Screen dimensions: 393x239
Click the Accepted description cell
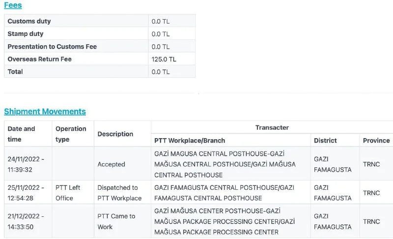point(112,164)
